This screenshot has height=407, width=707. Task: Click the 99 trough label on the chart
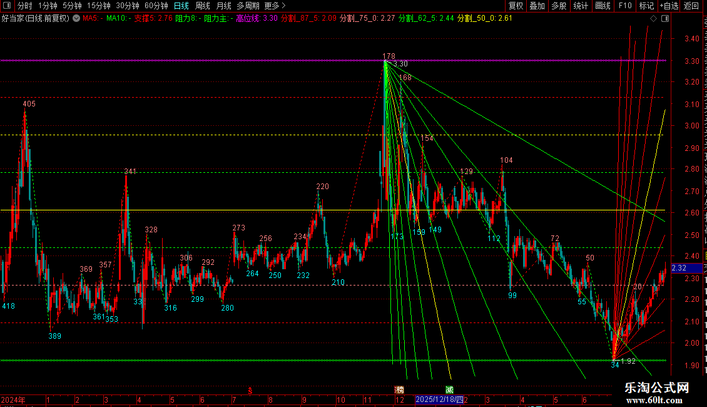(x=512, y=296)
